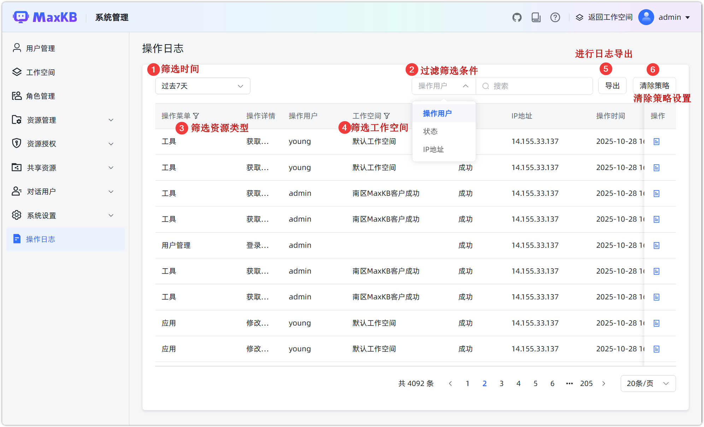
Task: Click the admin avatar icon
Action: click(x=646, y=17)
